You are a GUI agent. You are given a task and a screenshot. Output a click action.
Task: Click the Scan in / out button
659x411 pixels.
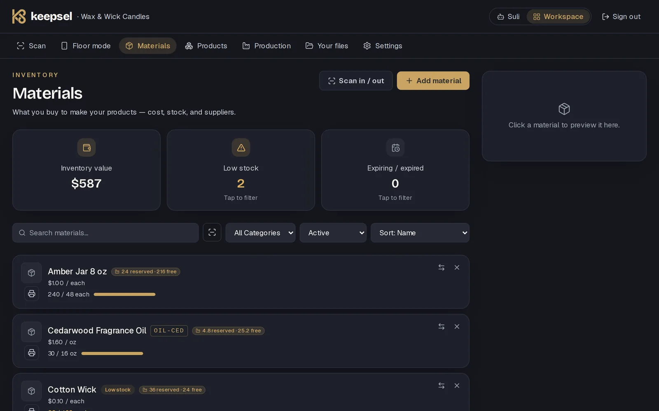point(356,81)
